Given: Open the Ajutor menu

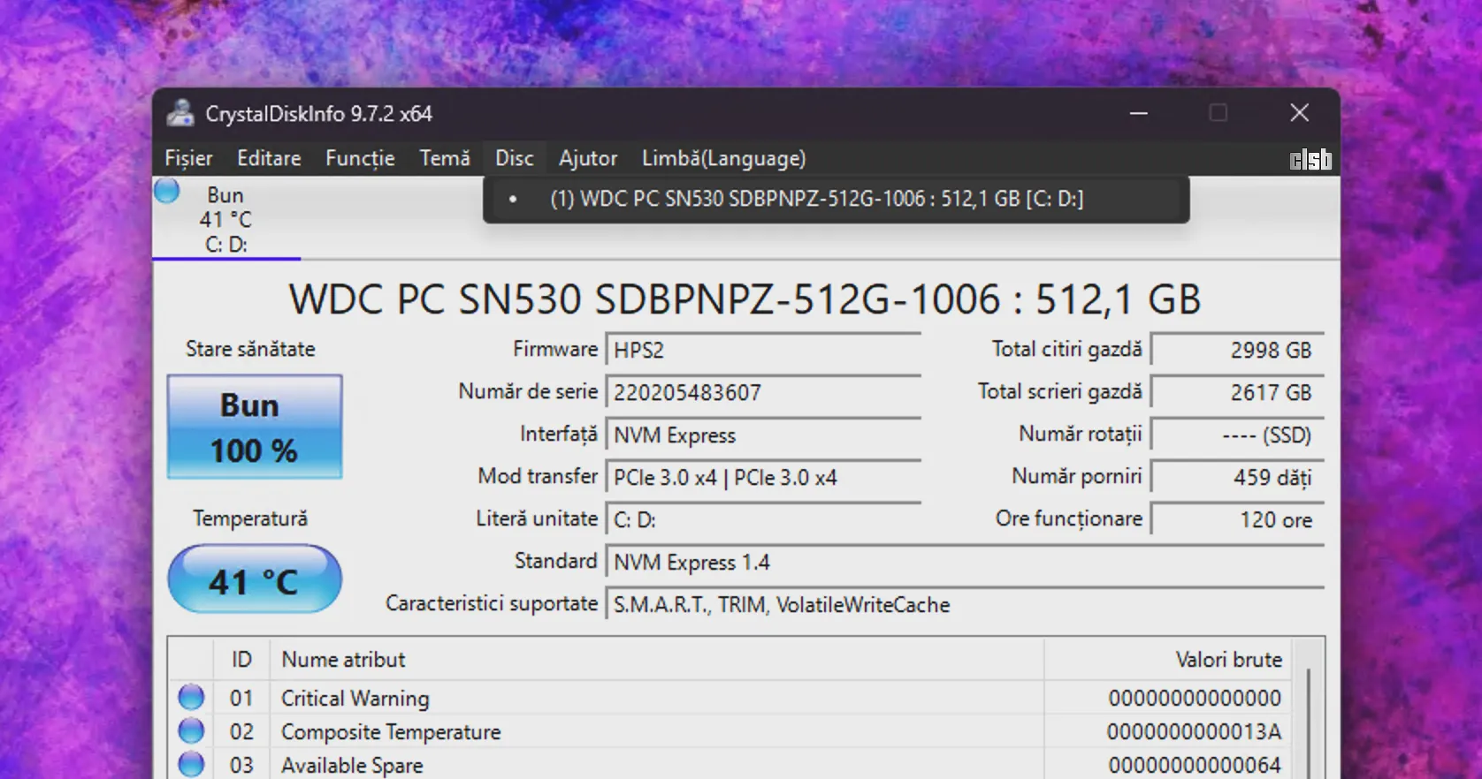Looking at the screenshot, I should pos(588,158).
